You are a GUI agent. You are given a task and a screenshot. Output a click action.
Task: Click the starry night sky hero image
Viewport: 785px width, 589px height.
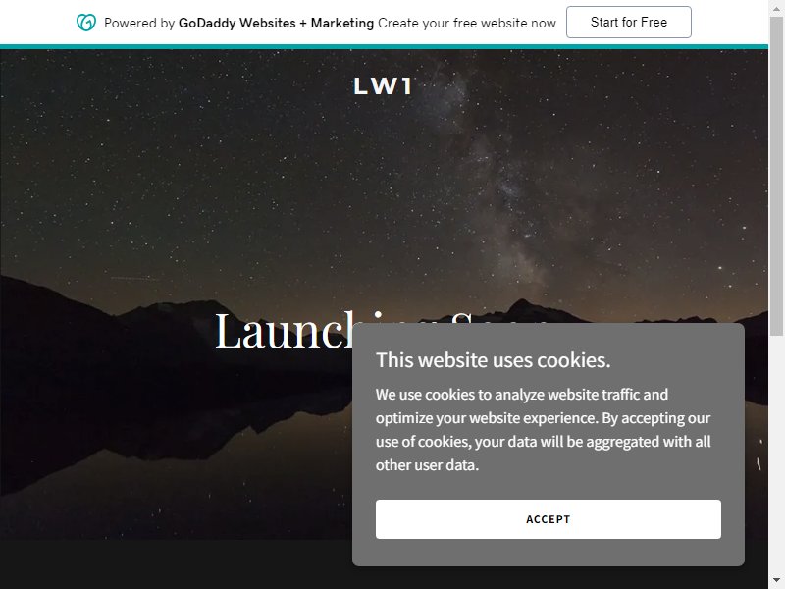pyautogui.click(x=200, y=176)
